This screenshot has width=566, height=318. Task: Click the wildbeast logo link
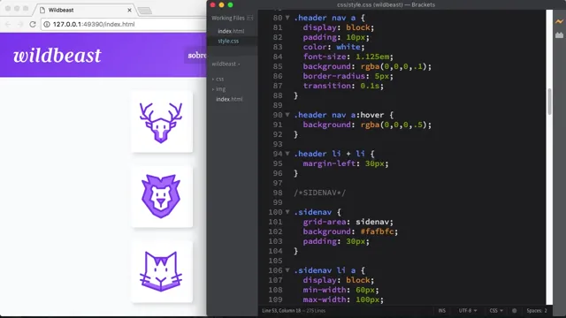pyautogui.click(x=57, y=56)
